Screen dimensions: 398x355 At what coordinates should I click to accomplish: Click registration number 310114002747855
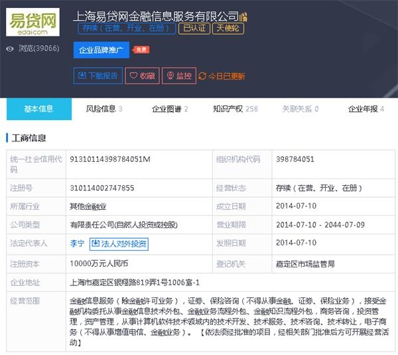(102, 188)
